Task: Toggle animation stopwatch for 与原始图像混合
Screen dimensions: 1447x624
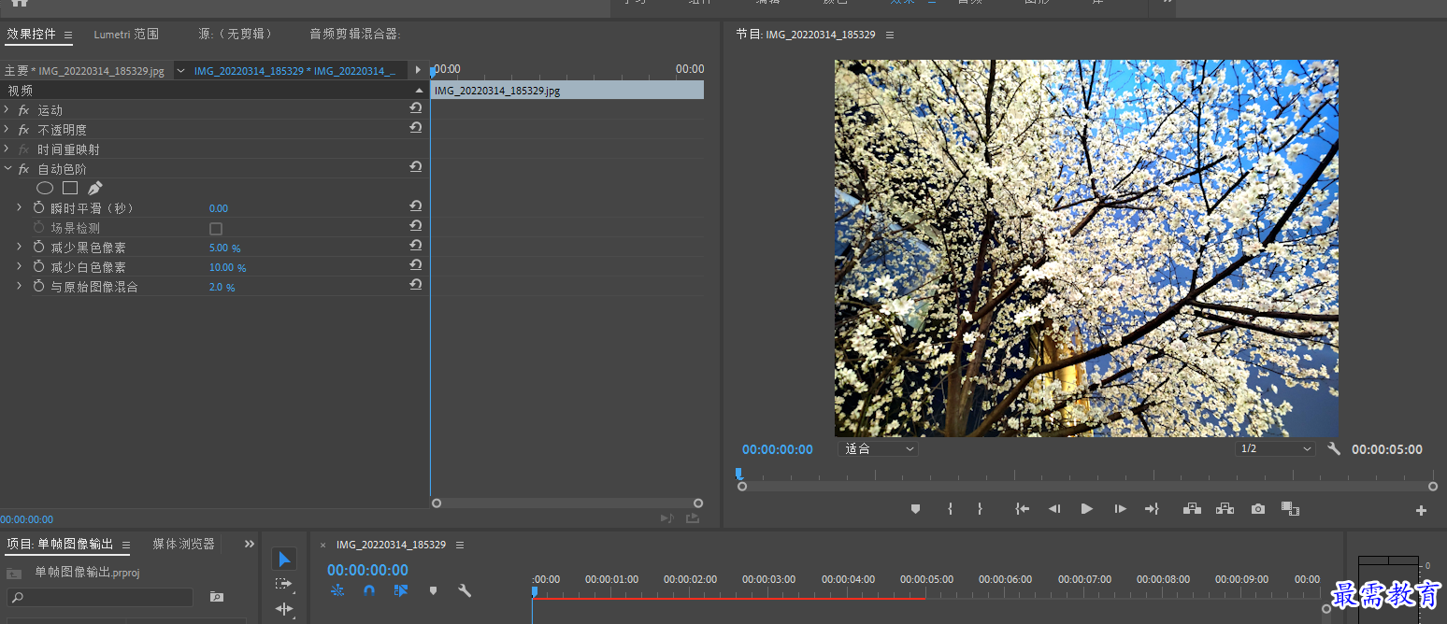Action: point(38,286)
